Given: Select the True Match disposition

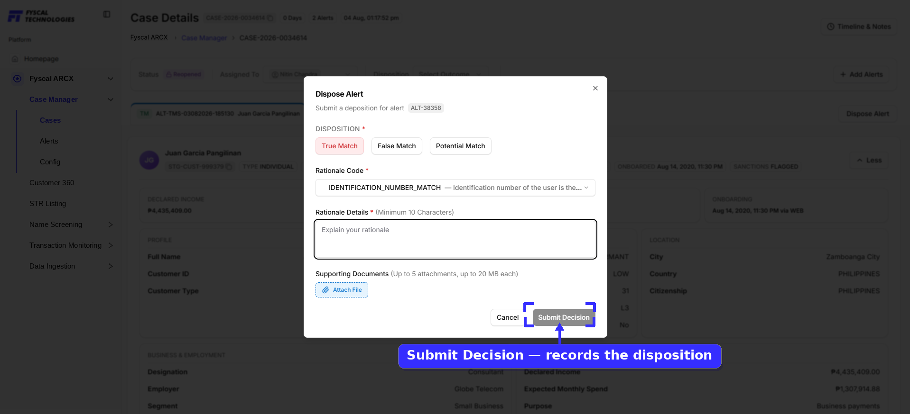Looking at the screenshot, I should pyautogui.click(x=340, y=146).
